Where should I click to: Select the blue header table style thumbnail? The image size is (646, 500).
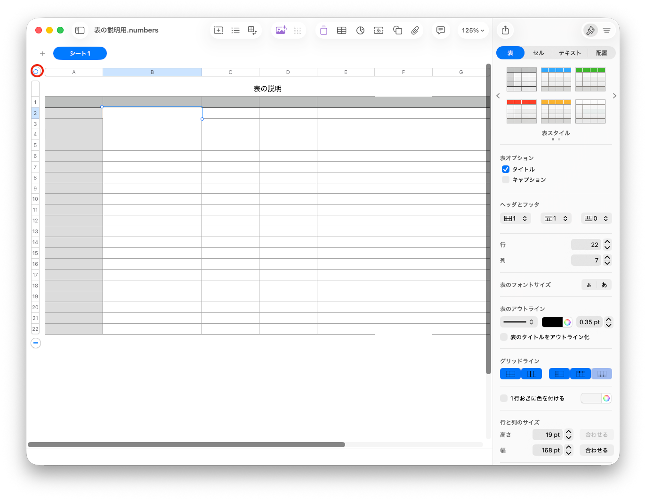click(x=556, y=79)
